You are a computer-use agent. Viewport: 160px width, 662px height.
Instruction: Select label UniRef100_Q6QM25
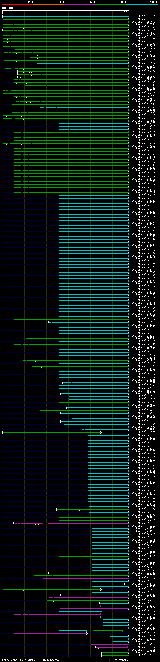coord(143,628)
